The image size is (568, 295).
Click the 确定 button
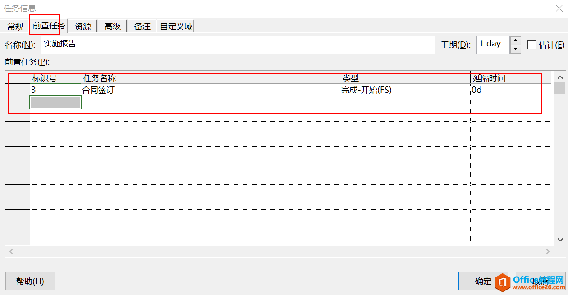483,281
